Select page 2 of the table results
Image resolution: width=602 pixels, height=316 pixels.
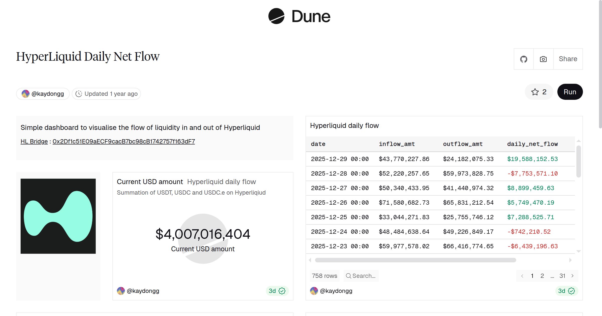(x=542, y=276)
